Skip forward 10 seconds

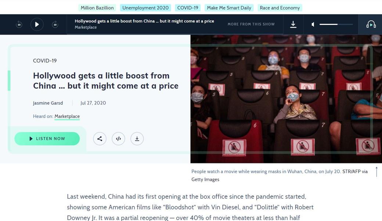[55, 25]
